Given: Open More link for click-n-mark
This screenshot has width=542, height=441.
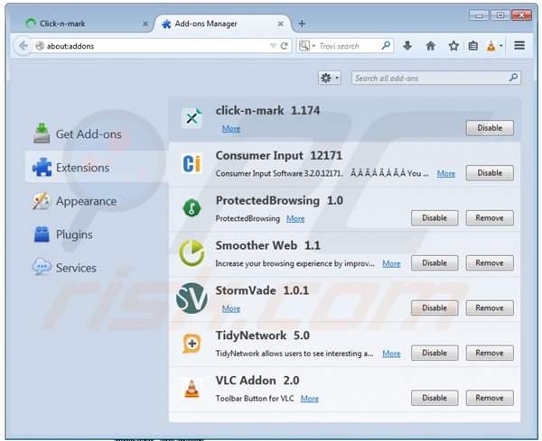Looking at the screenshot, I should point(231,128).
